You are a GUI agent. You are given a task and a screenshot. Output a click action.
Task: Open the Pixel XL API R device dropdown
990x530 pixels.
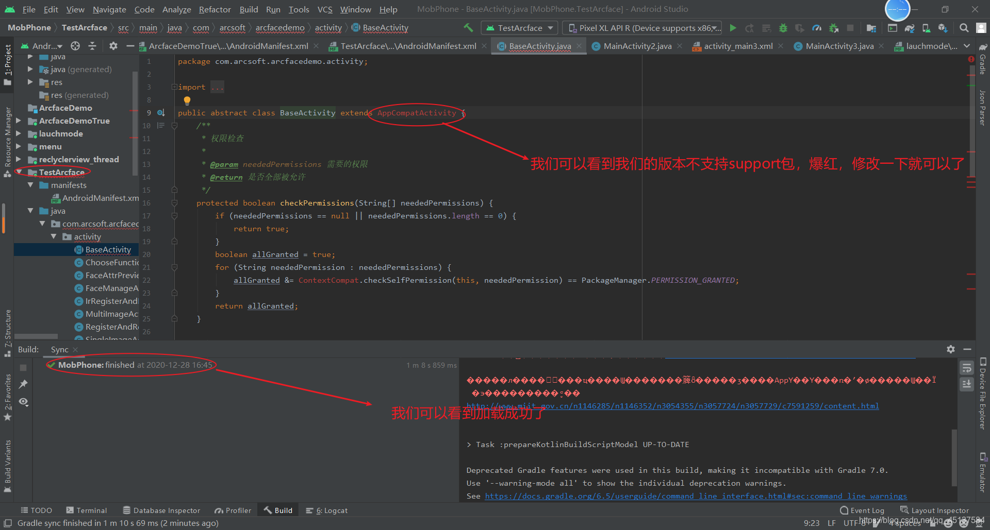(642, 28)
